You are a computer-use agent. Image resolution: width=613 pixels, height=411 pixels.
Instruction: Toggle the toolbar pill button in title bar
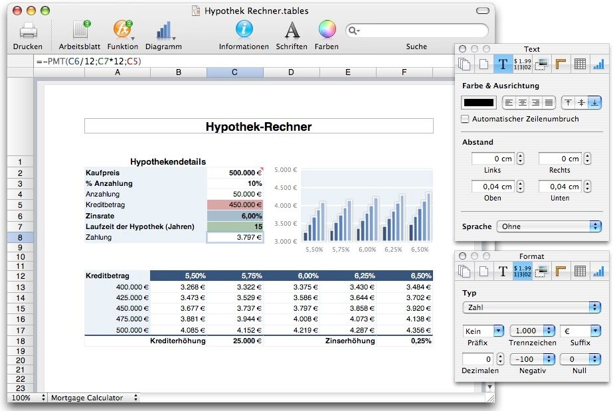point(483,11)
